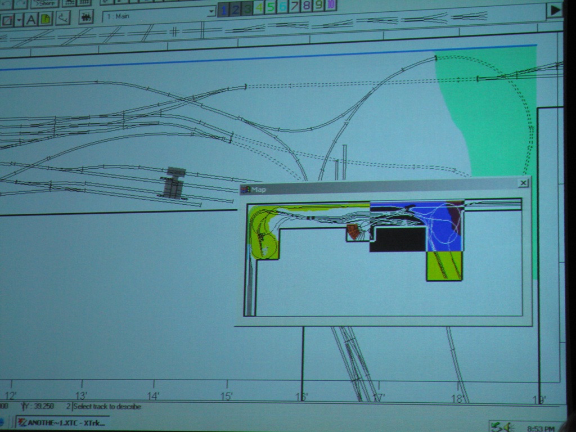Screen dimensions: 576x432
Task: Open the XTrkCad taskbar window button
Action: coord(62,422)
